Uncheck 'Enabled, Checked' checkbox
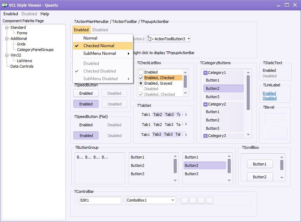The image size is (301, 222). pos(141,78)
